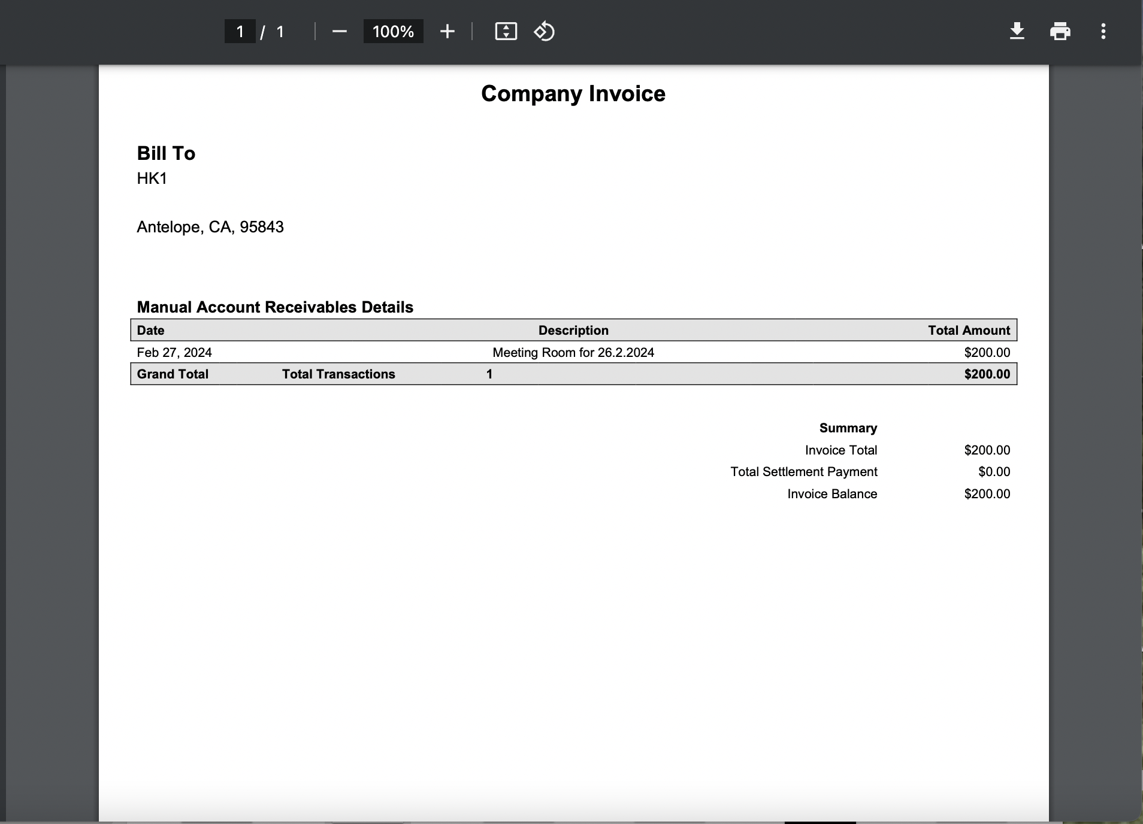The height and width of the screenshot is (824, 1143).
Task: Click the Company Invoice title
Action: (x=573, y=94)
